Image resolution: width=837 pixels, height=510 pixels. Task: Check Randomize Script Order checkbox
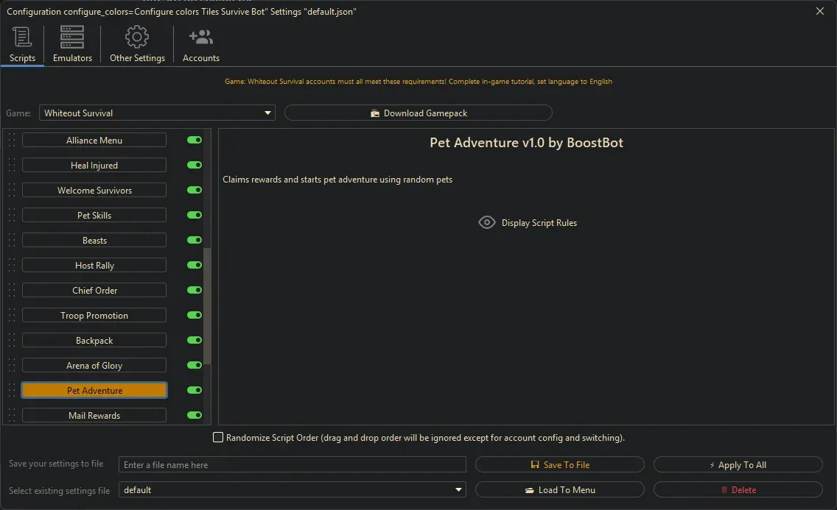pos(218,438)
